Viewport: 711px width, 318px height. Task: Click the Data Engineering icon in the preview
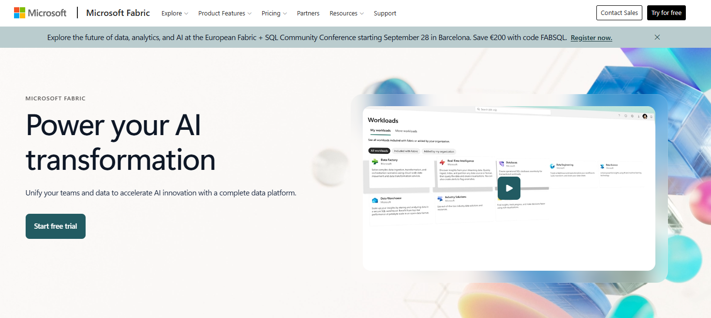click(x=552, y=166)
